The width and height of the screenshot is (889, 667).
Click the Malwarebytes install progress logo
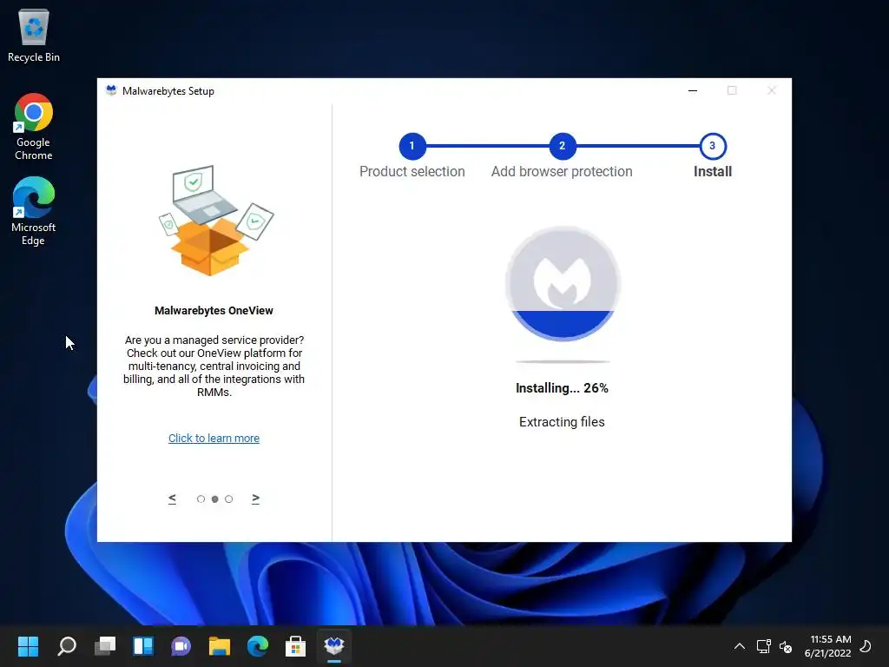pos(563,284)
